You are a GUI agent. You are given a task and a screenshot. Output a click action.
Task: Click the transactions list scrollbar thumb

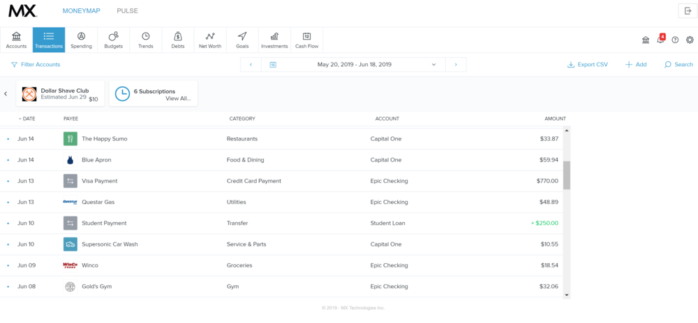tap(567, 175)
